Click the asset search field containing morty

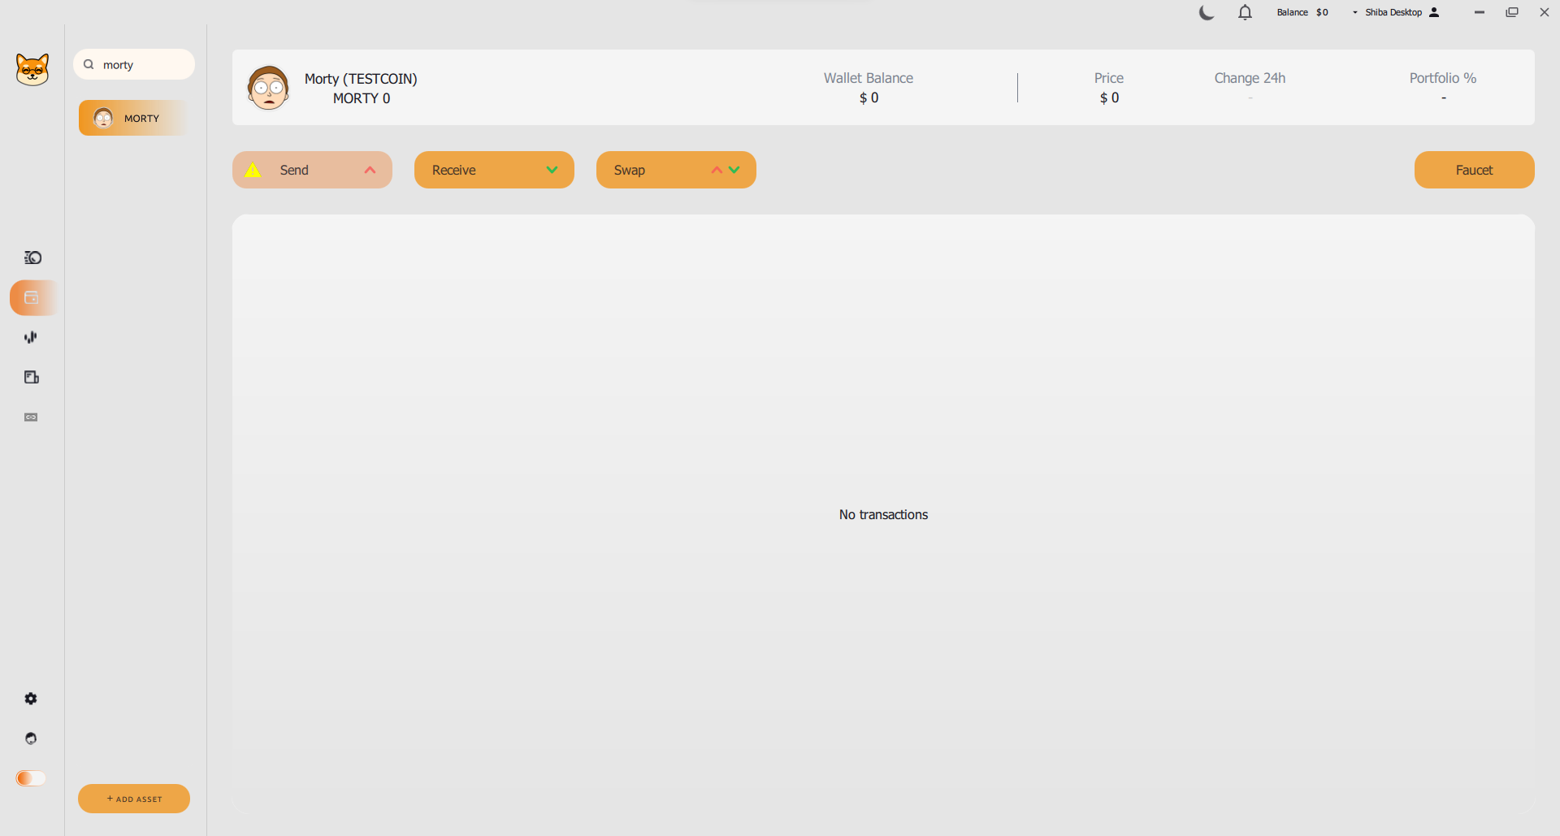click(x=138, y=64)
